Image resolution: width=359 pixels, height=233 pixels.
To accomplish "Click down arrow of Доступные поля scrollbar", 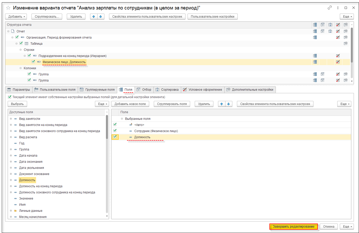I will point(107,216).
